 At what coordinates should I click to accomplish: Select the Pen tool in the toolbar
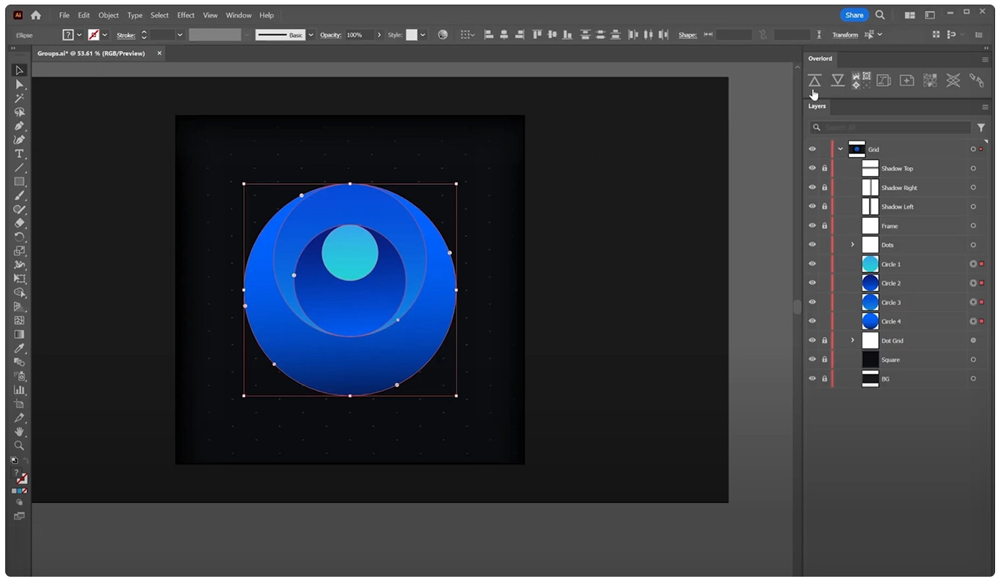pyautogui.click(x=19, y=126)
